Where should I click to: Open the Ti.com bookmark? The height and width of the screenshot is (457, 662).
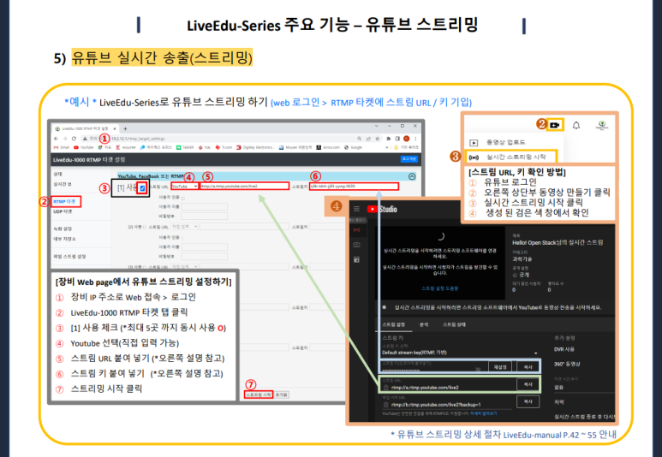click(224, 147)
